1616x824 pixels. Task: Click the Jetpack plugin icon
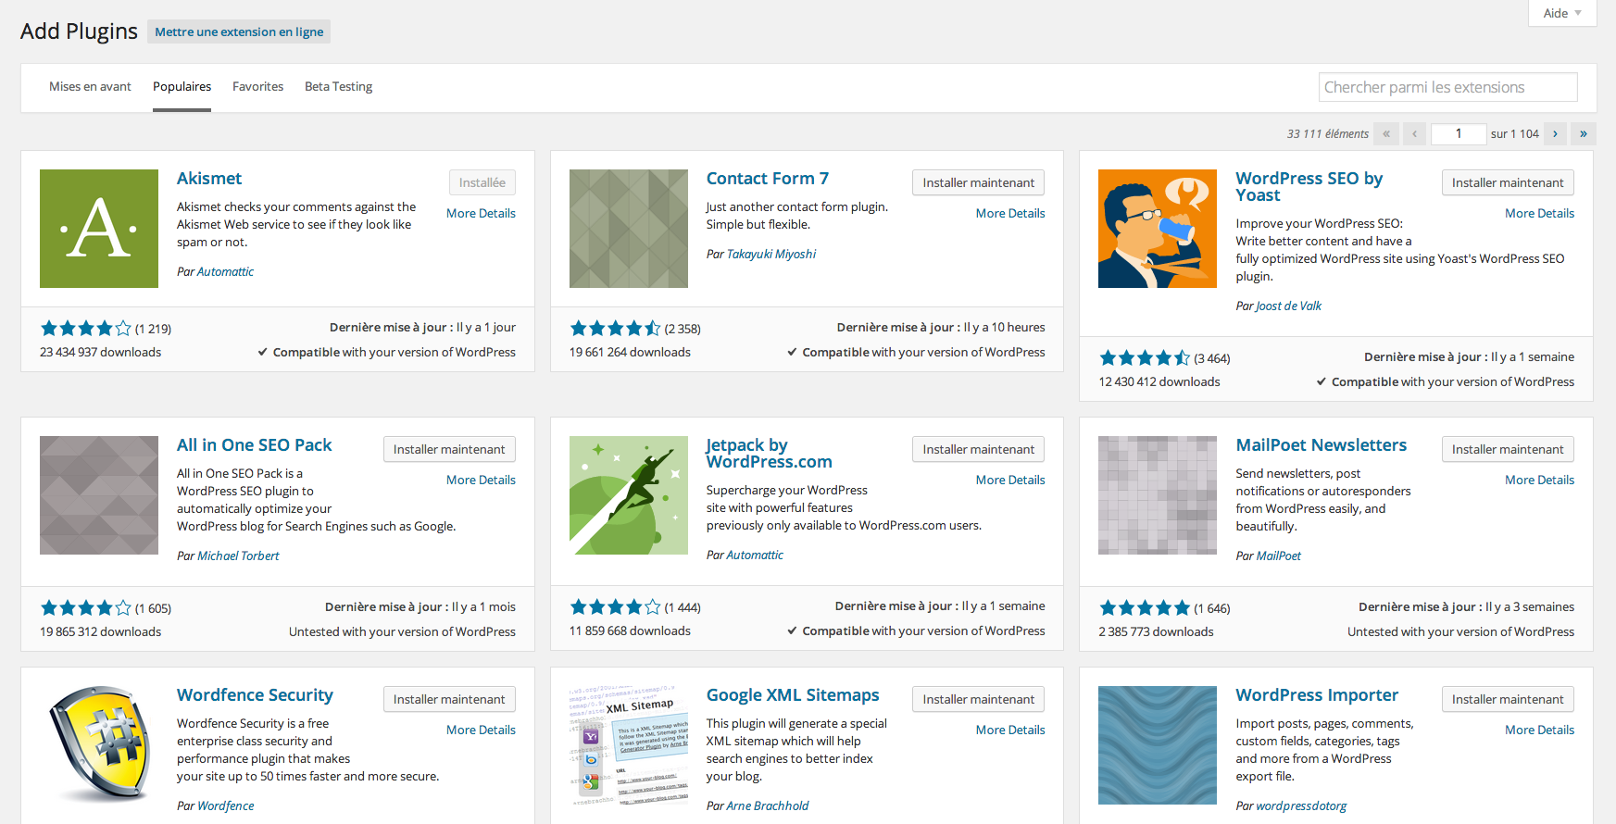click(629, 495)
